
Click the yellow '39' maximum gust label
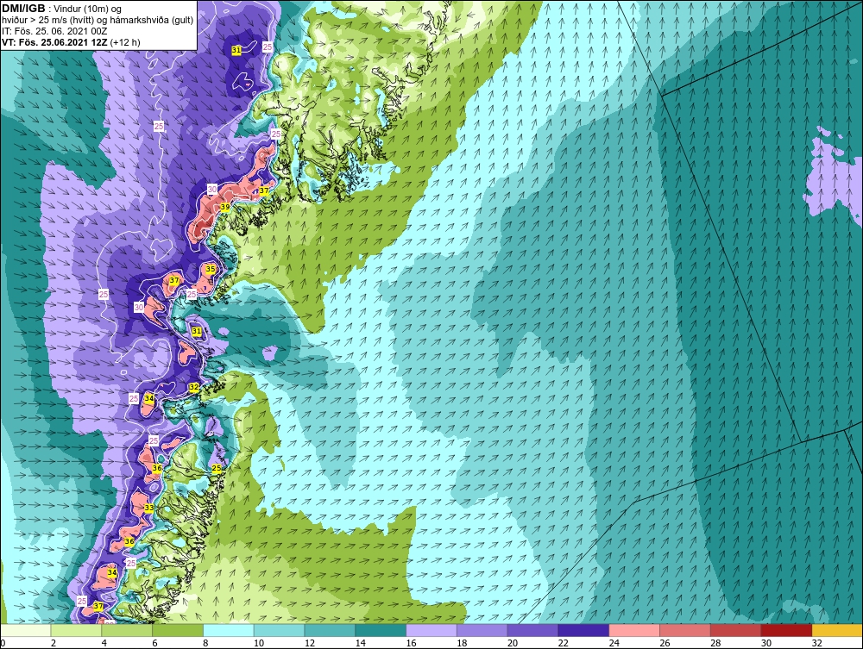(225, 207)
